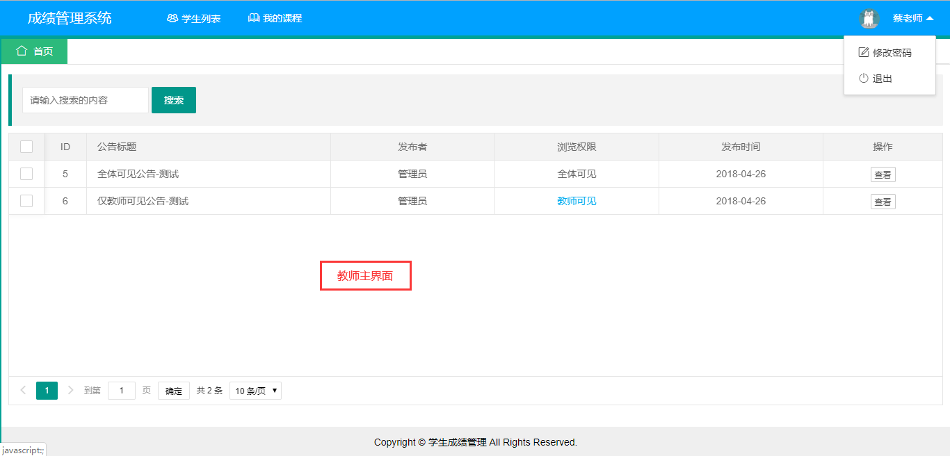Image resolution: width=950 pixels, height=456 pixels.
Task: Click the 确定 pagination button
Action: [174, 391]
